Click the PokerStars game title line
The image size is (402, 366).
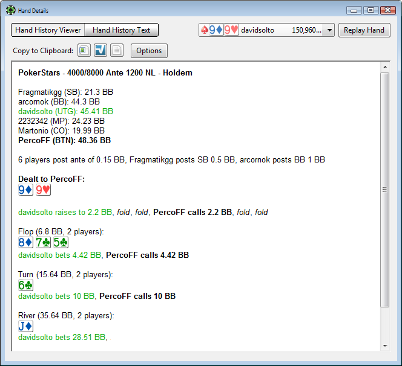[105, 73]
